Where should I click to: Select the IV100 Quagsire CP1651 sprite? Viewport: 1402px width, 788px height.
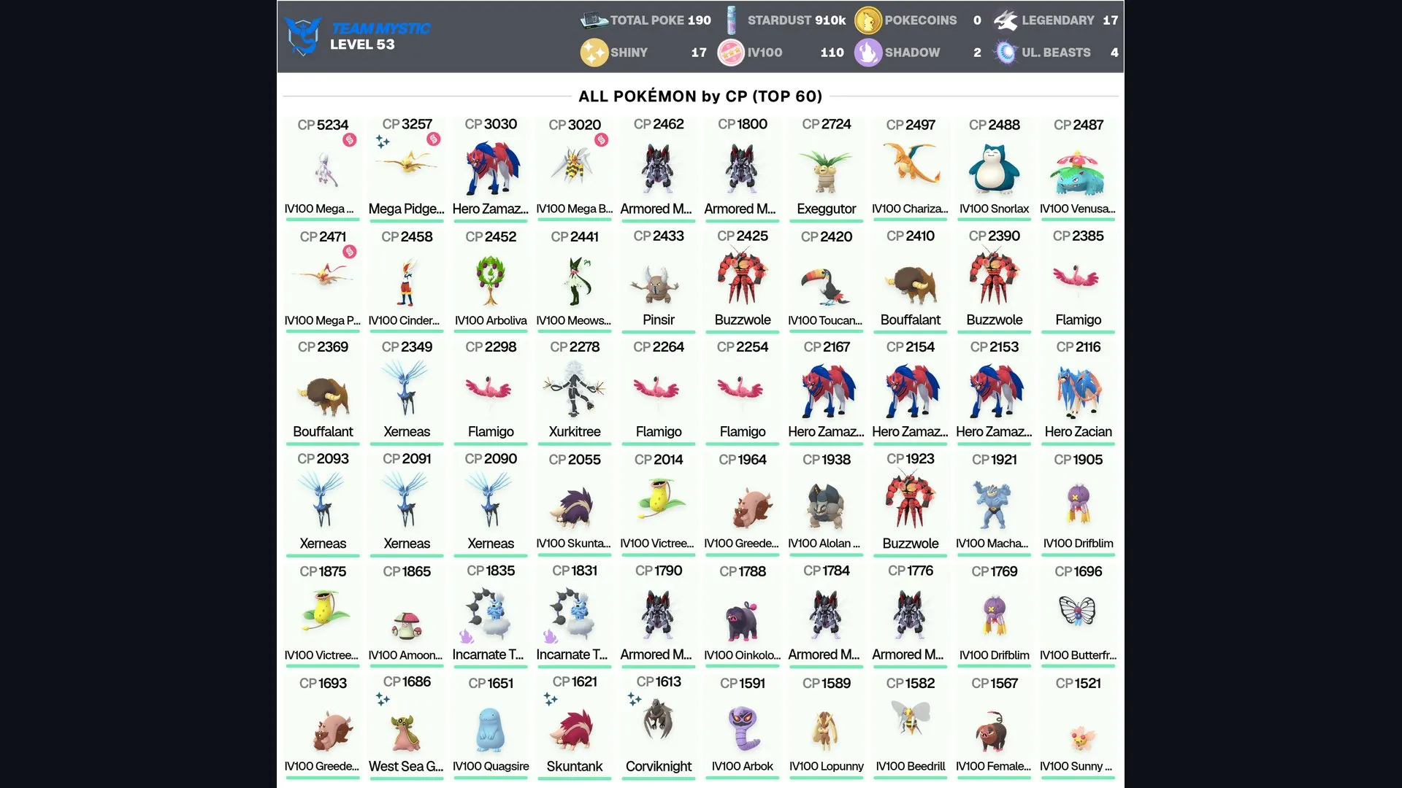pos(491,728)
